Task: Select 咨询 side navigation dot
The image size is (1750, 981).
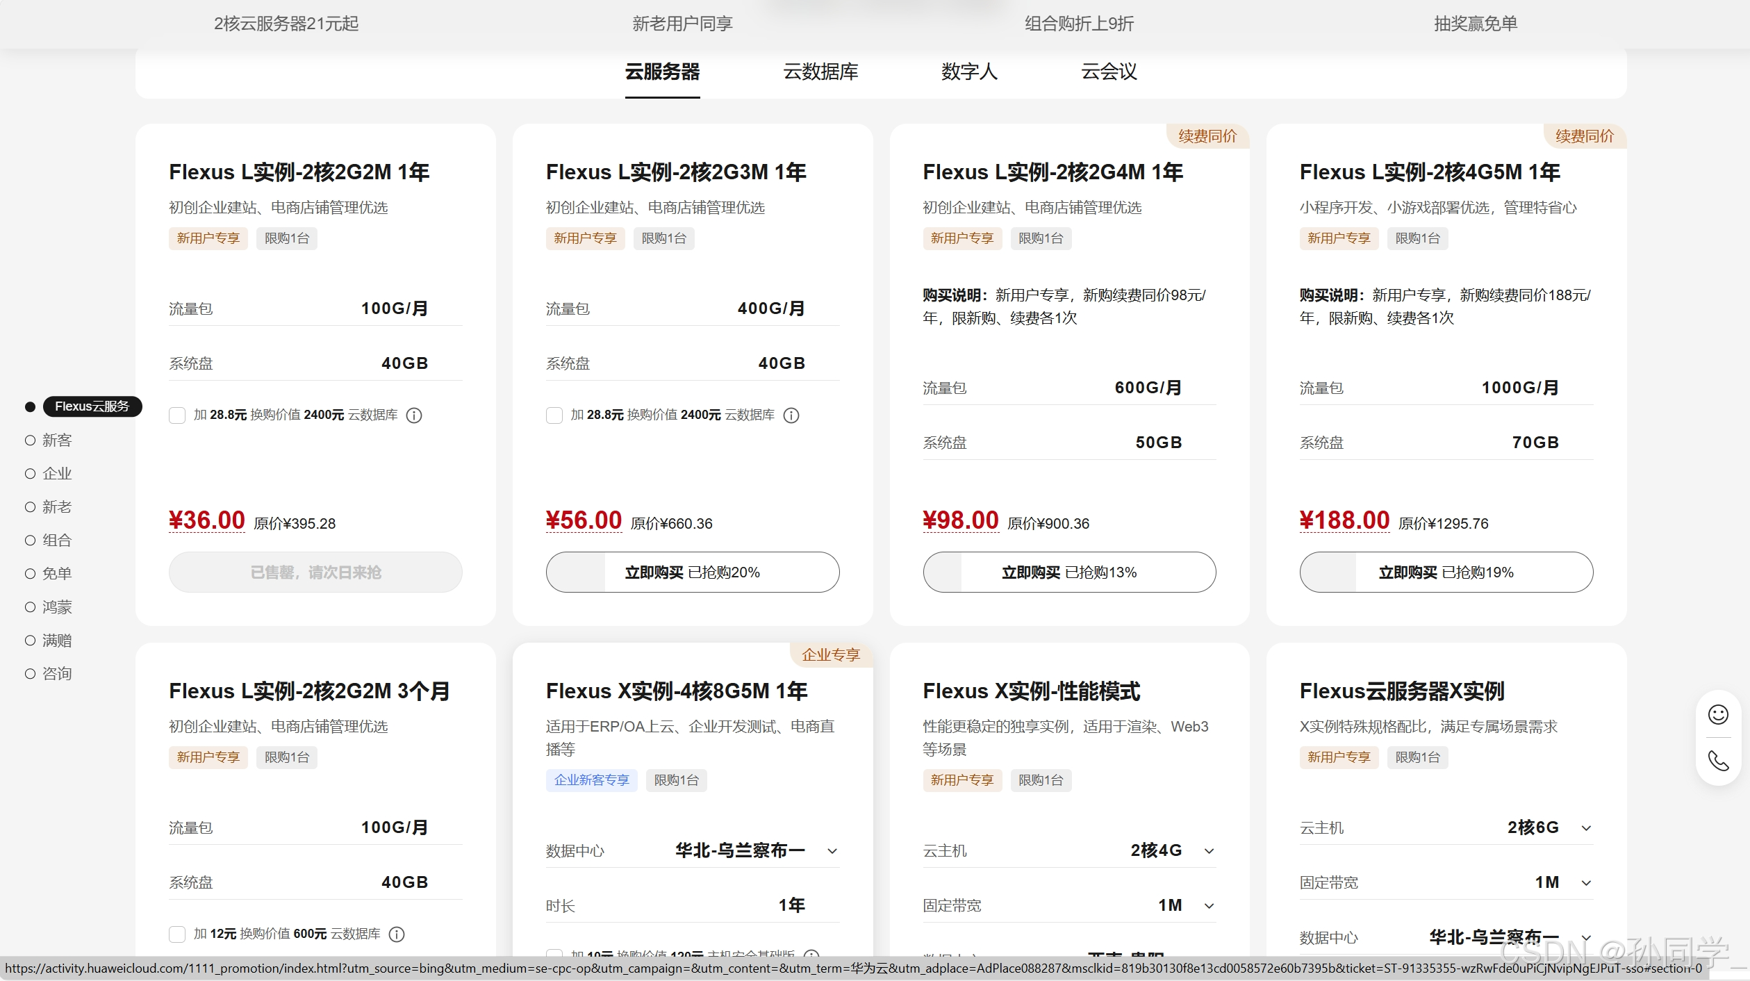Action: [x=31, y=674]
